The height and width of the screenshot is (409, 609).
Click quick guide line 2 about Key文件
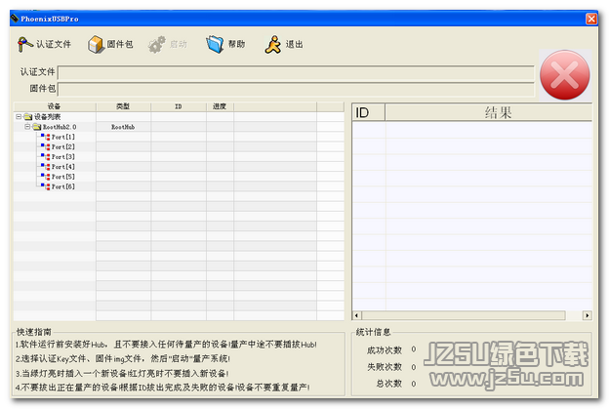pyautogui.click(x=123, y=358)
